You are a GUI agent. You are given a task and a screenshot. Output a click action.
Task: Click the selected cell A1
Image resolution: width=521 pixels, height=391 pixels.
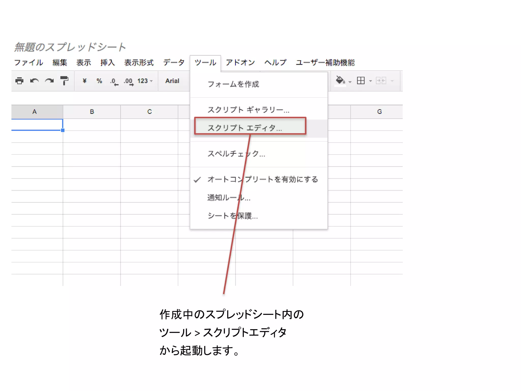tap(37, 125)
